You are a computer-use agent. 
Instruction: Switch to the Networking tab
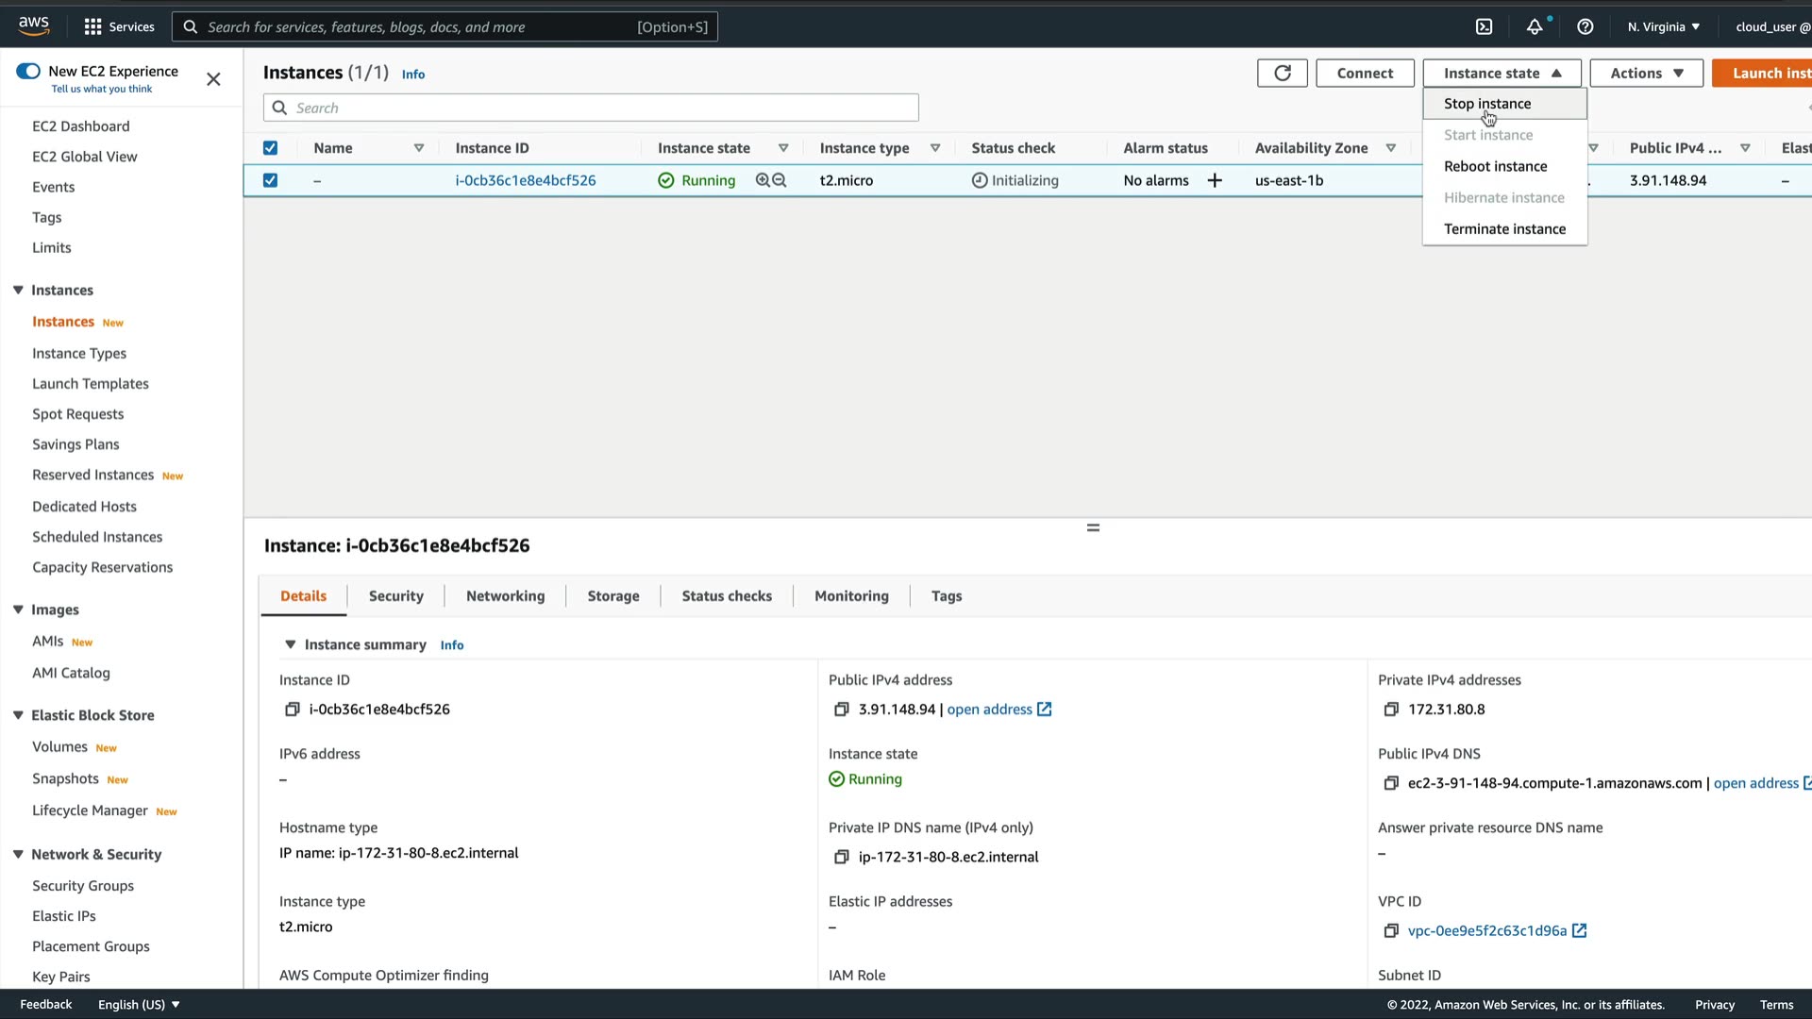[x=505, y=596]
